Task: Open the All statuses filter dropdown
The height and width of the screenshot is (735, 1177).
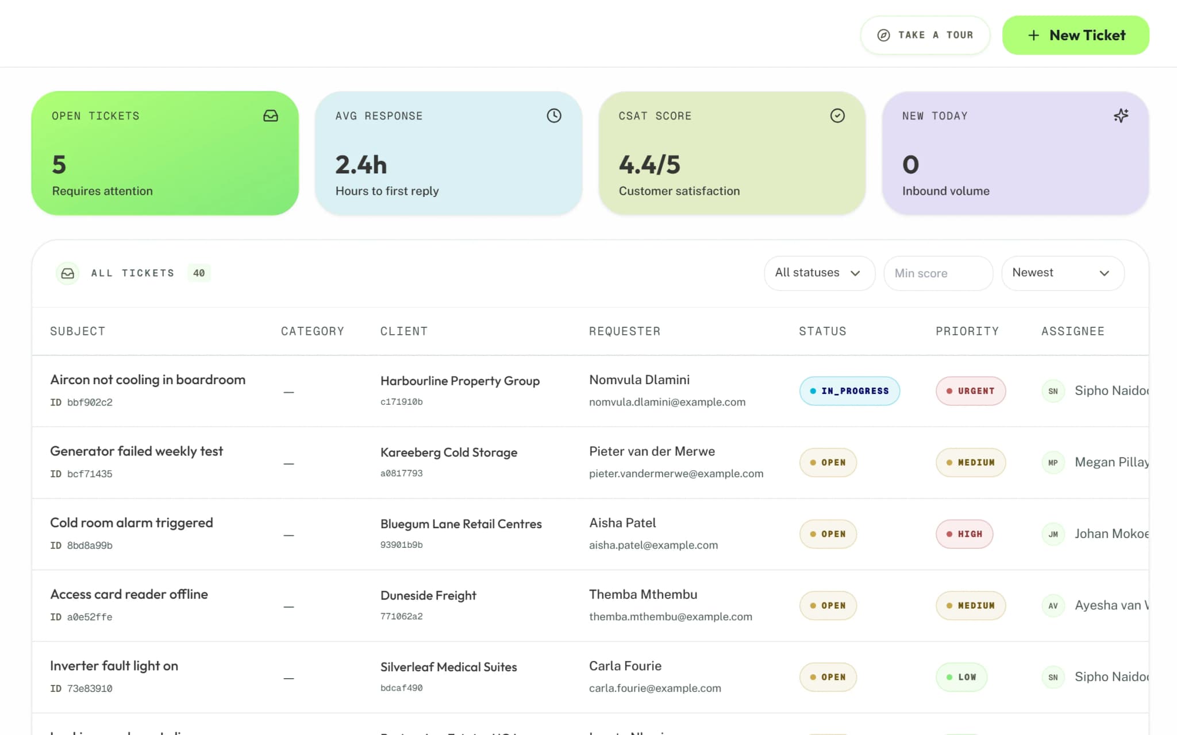Action: (x=819, y=273)
